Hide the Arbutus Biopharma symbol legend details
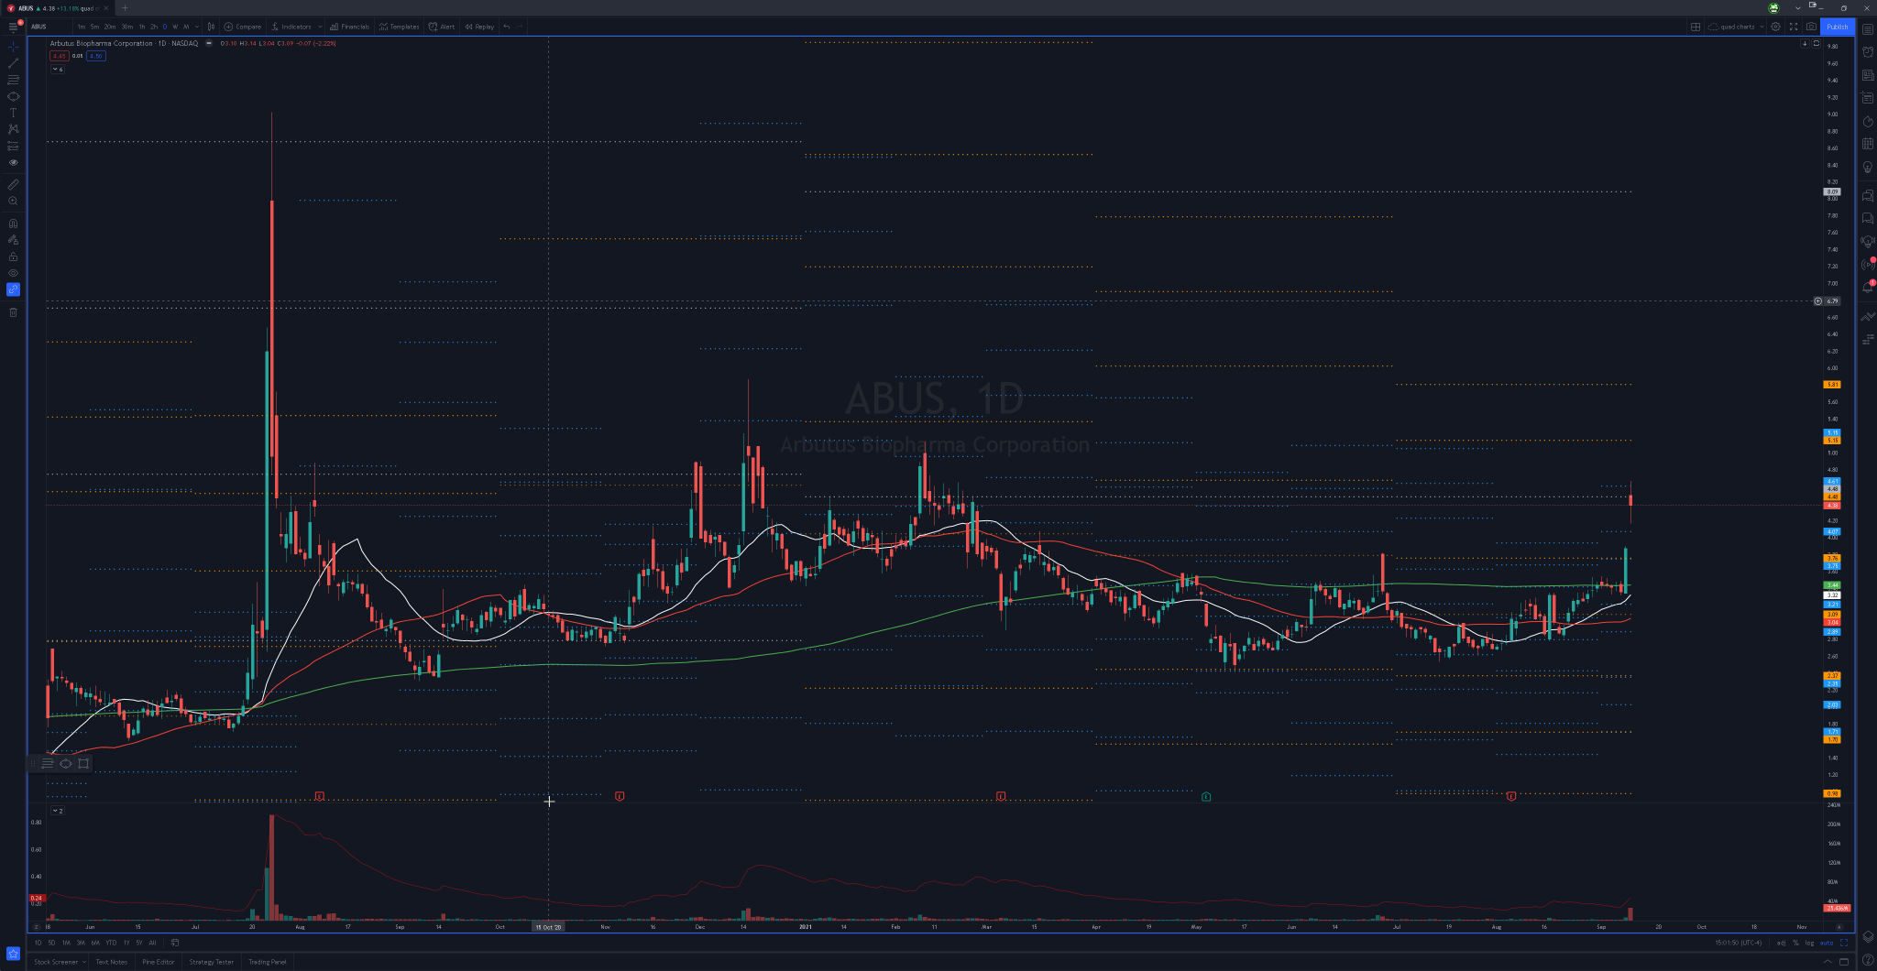Viewport: 1877px width, 971px height. click(x=209, y=43)
